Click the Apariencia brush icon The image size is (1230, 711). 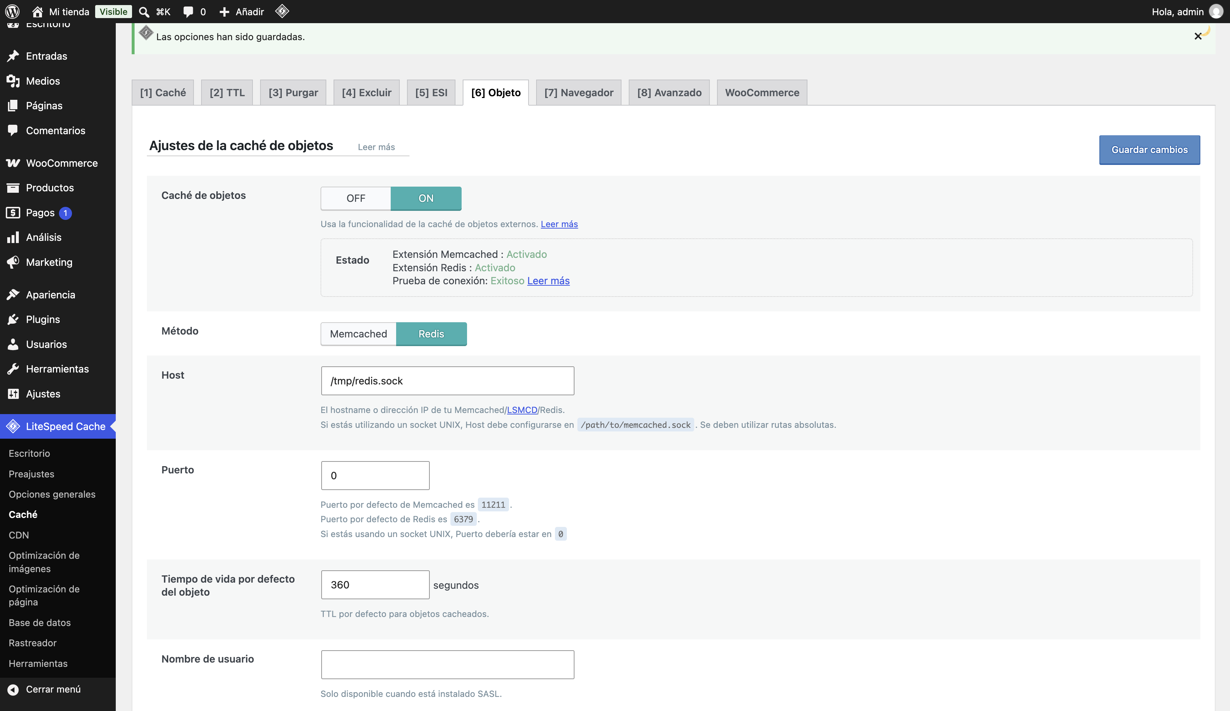point(13,295)
